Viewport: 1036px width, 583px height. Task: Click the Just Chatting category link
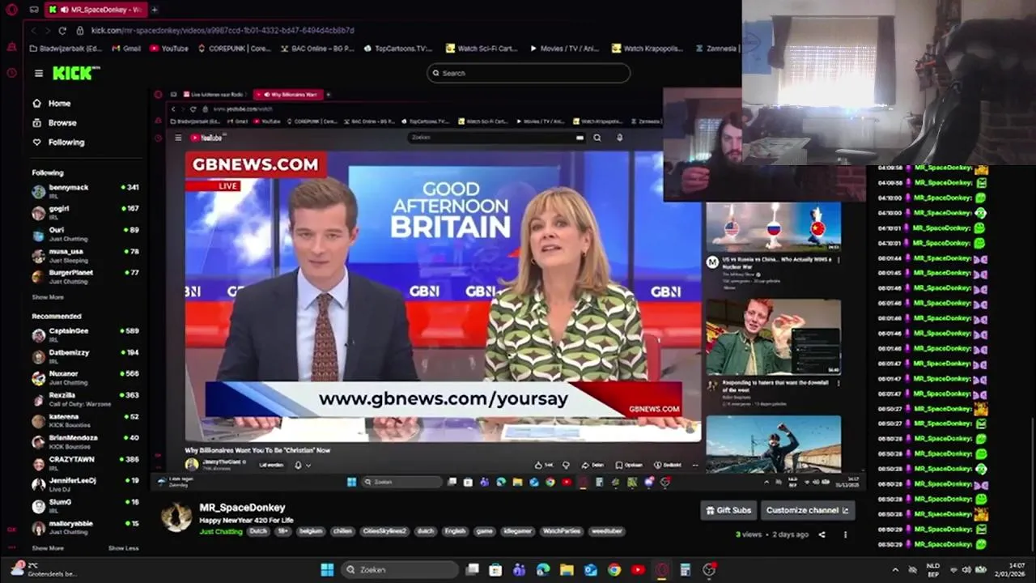click(221, 532)
